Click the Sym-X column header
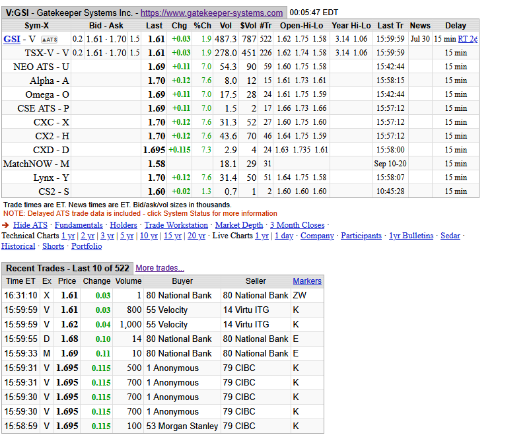 (x=36, y=26)
